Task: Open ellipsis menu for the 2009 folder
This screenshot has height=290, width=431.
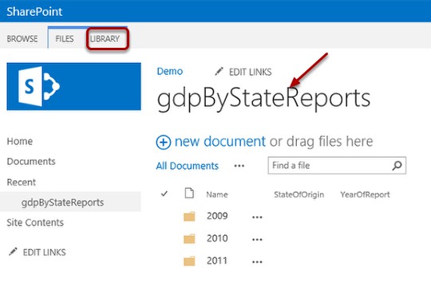Action: 257,217
